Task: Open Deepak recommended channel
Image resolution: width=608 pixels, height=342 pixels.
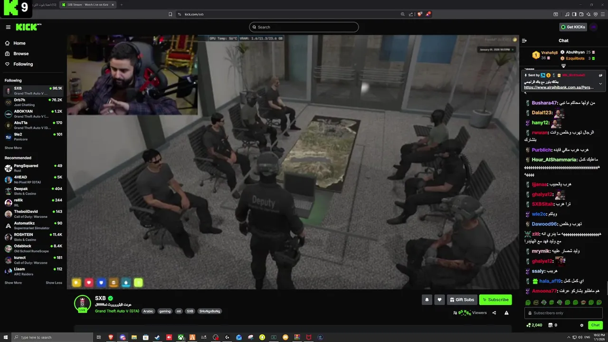Action: [x=33, y=191]
